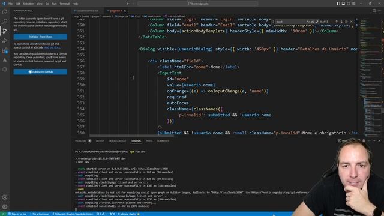384x216 pixels.
Task: Open the Accounts icon in activity bar
Action: (5, 197)
